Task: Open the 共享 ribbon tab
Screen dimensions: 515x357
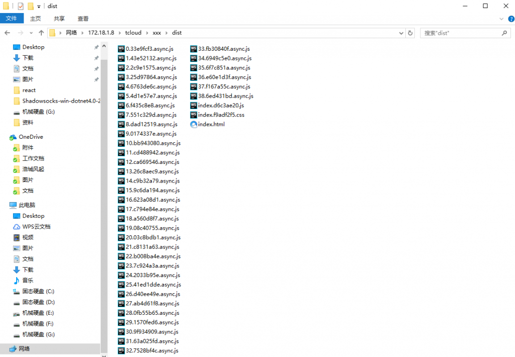Action: [x=59, y=19]
